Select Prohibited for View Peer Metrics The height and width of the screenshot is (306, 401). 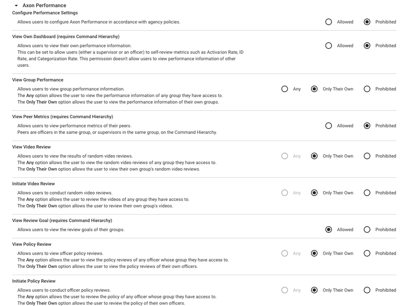point(367,126)
